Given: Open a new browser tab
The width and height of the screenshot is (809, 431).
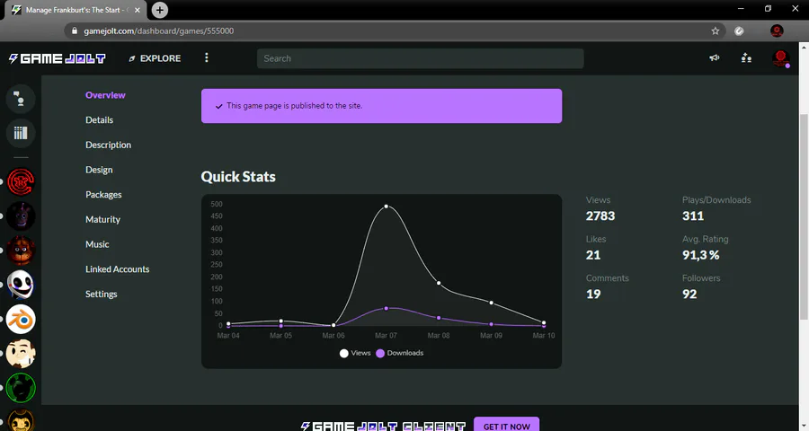Looking at the screenshot, I should tap(159, 10).
